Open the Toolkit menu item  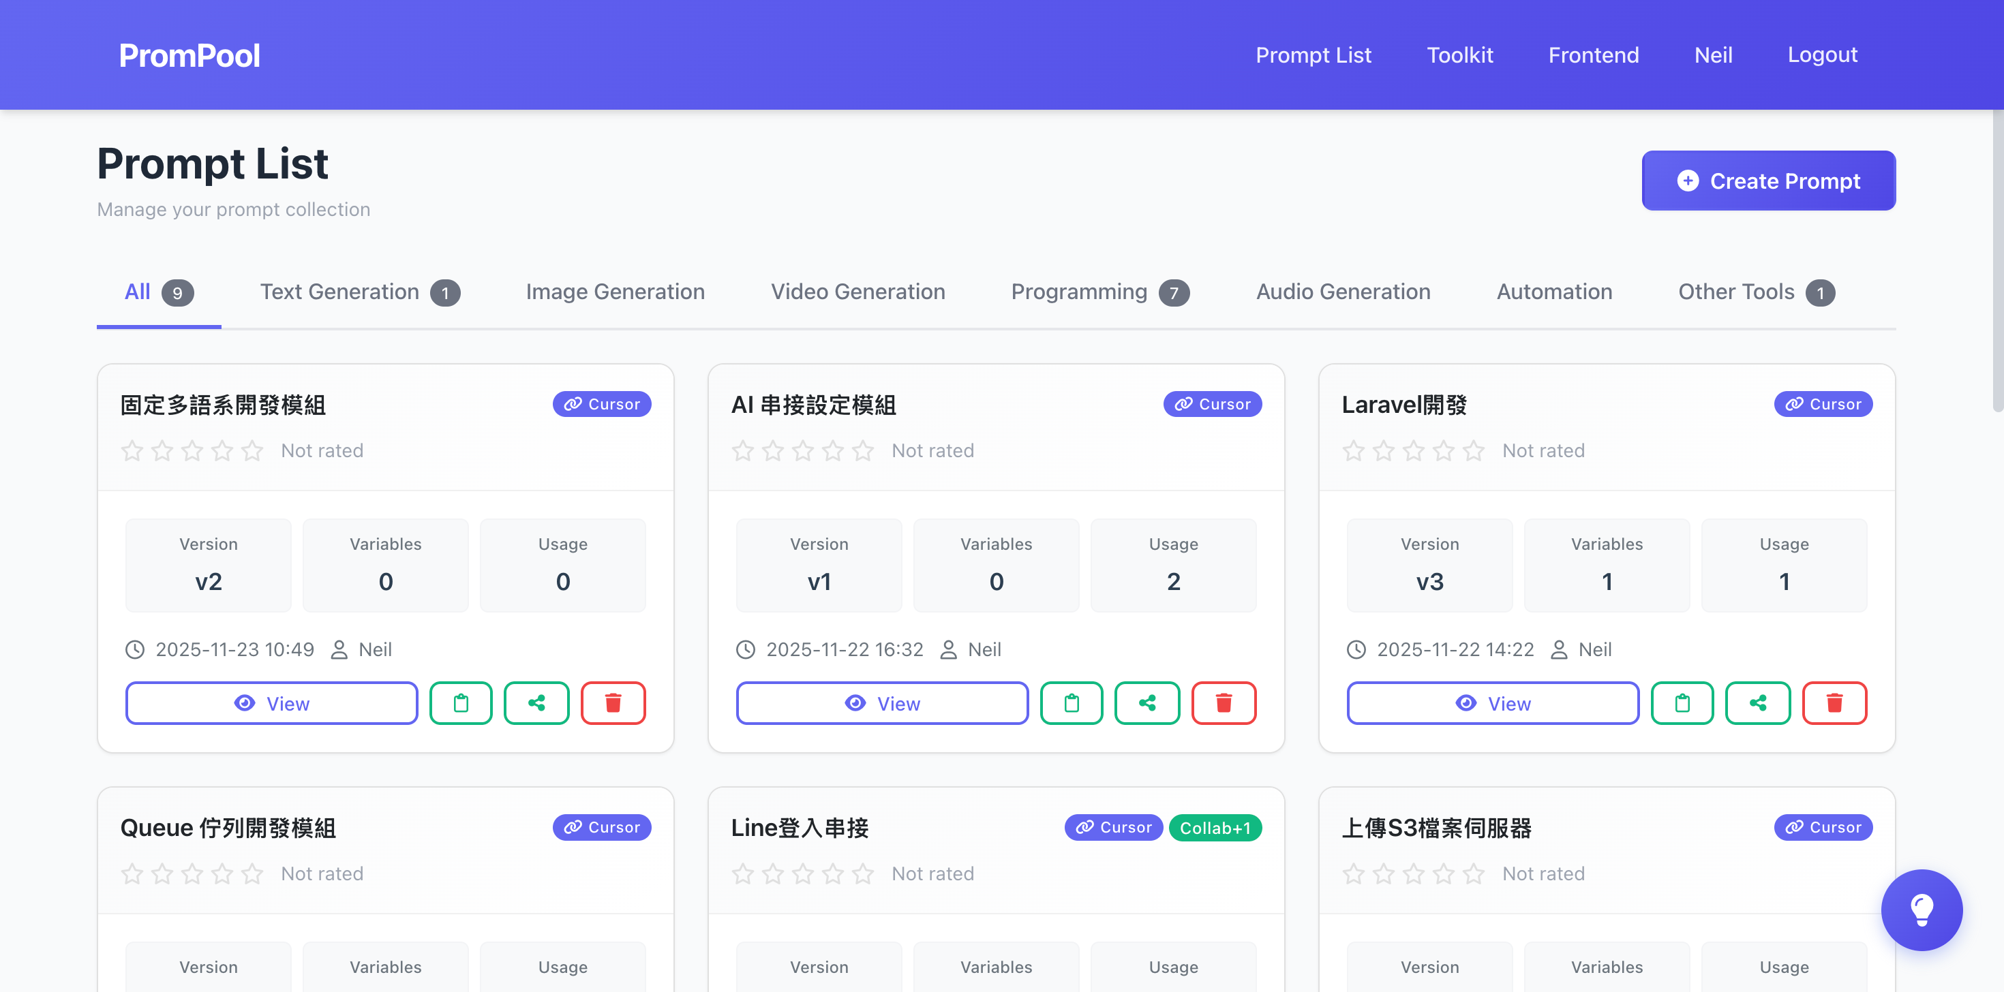[x=1460, y=55]
